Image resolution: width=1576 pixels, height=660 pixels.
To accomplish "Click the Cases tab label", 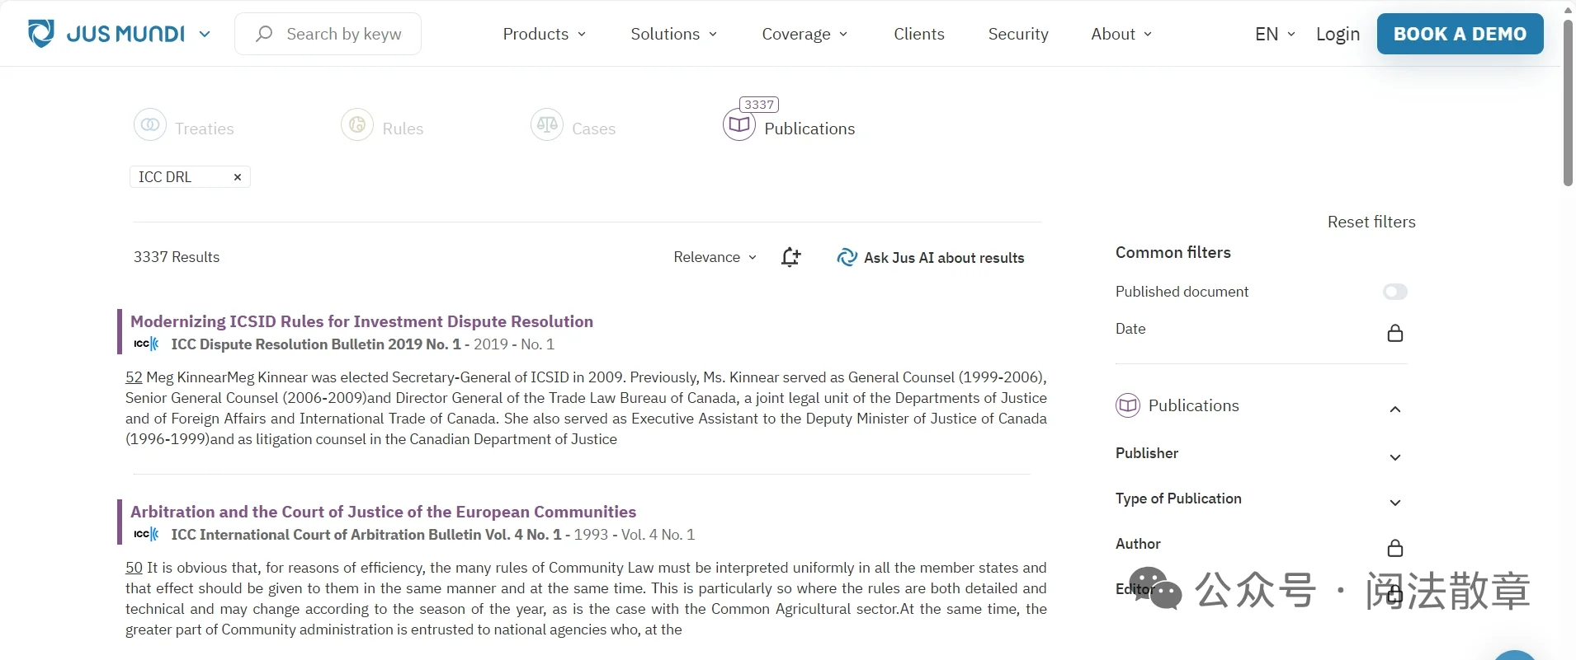I will pyautogui.click(x=594, y=129).
